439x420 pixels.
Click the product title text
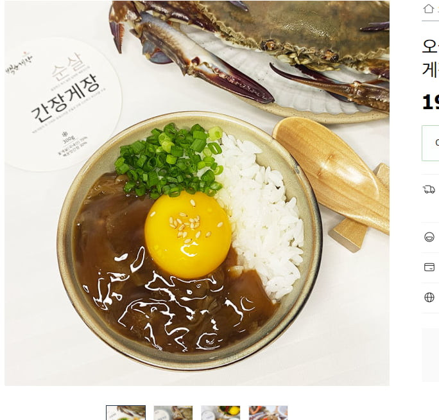click(431, 57)
